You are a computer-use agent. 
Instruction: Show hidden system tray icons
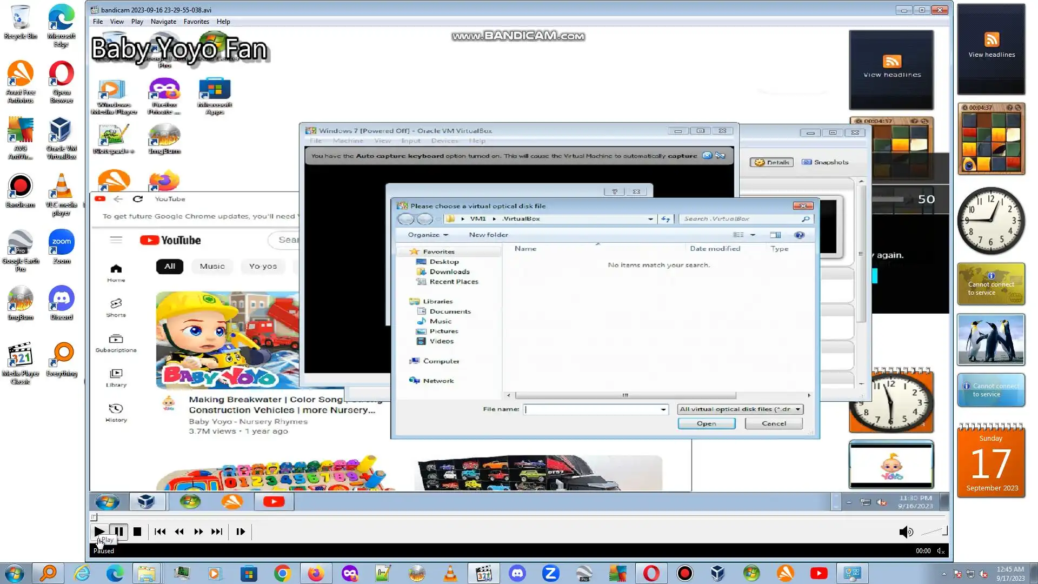tap(944, 574)
